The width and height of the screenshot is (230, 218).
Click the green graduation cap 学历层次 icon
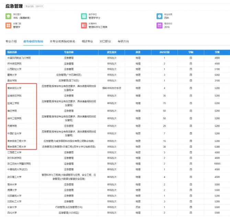[x=8, y=16]
